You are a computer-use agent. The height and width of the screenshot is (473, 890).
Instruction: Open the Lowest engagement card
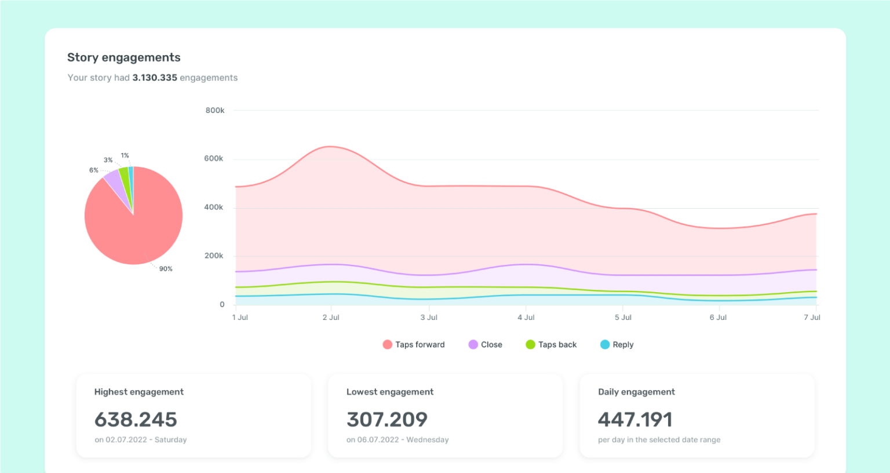click(445, 415)
